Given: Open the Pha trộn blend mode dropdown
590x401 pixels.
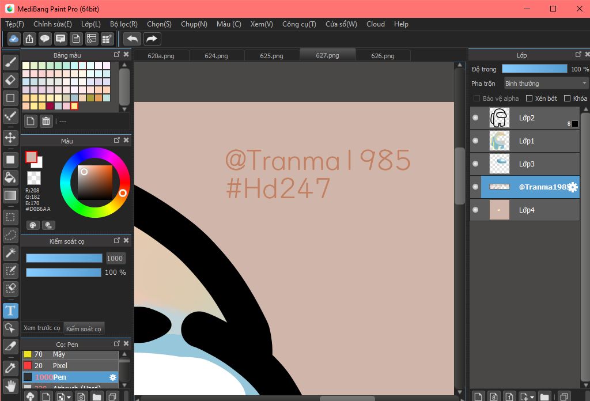Looking at the screenshot, I should (x=546, y=83).
